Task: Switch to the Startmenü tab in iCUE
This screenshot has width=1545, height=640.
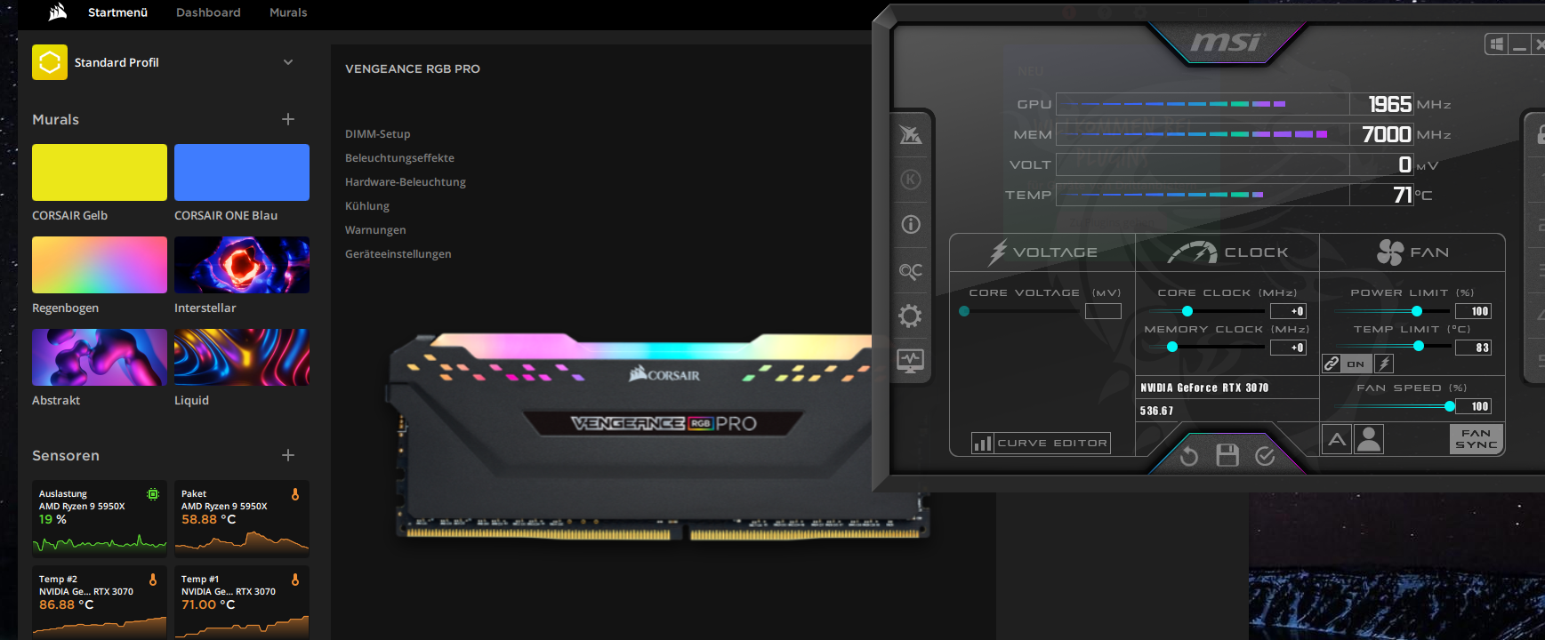Action: click(117, 12)
